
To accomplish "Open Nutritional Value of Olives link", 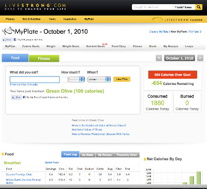I will pos(87,129).
